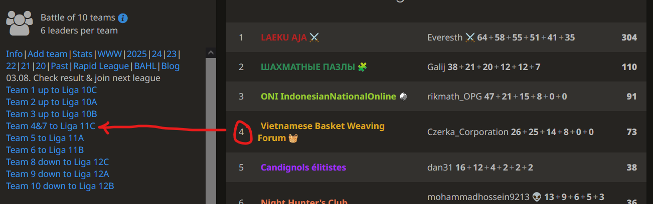
Task: Follow Team 4&7 to Liga 11C link
Action: [51, 126]
